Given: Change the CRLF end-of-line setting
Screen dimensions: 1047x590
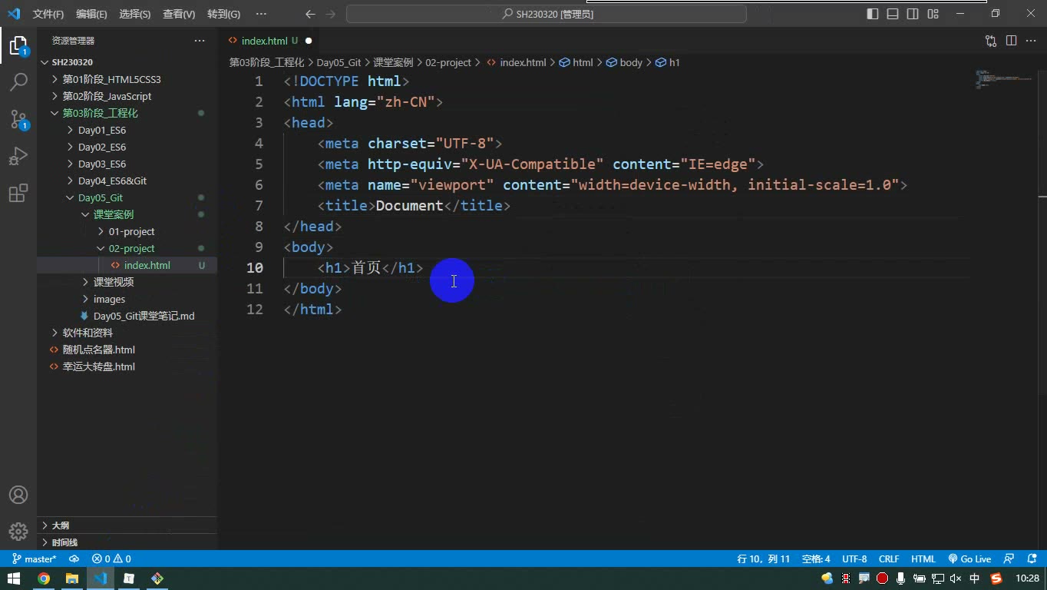Looking at the screenshot, I should (x=889, y=559).
